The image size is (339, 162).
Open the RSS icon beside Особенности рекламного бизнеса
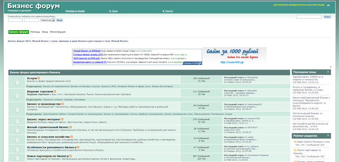tap(78, 147)
